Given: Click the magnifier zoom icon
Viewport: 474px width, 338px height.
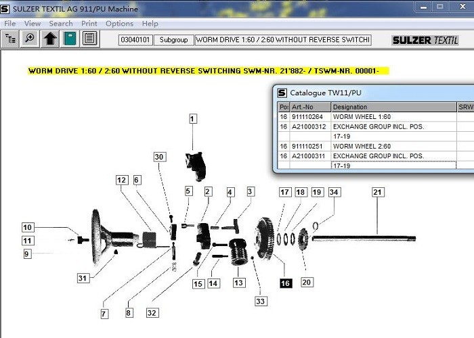Looking at the screenshot, I should click(x=30, y=39).
